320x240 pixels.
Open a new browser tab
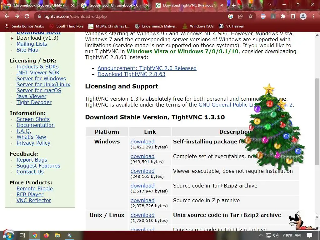point(234,5)
